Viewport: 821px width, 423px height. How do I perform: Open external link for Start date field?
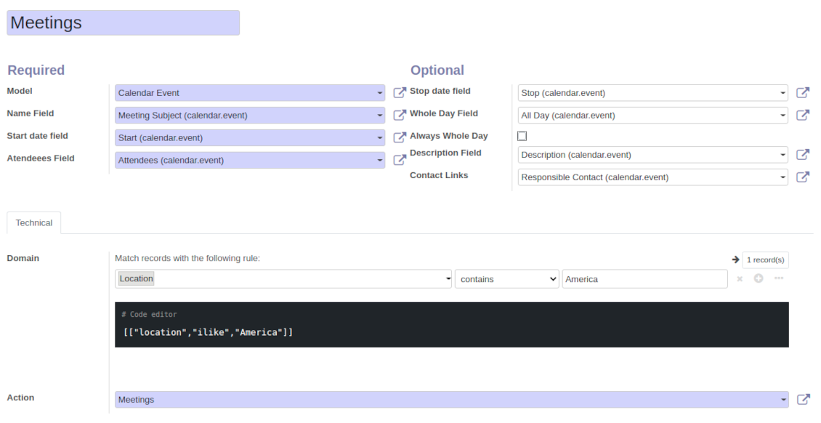click(399, 137)
